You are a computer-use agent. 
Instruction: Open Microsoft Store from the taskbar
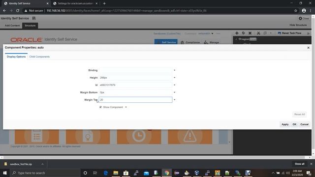(126, 173)
